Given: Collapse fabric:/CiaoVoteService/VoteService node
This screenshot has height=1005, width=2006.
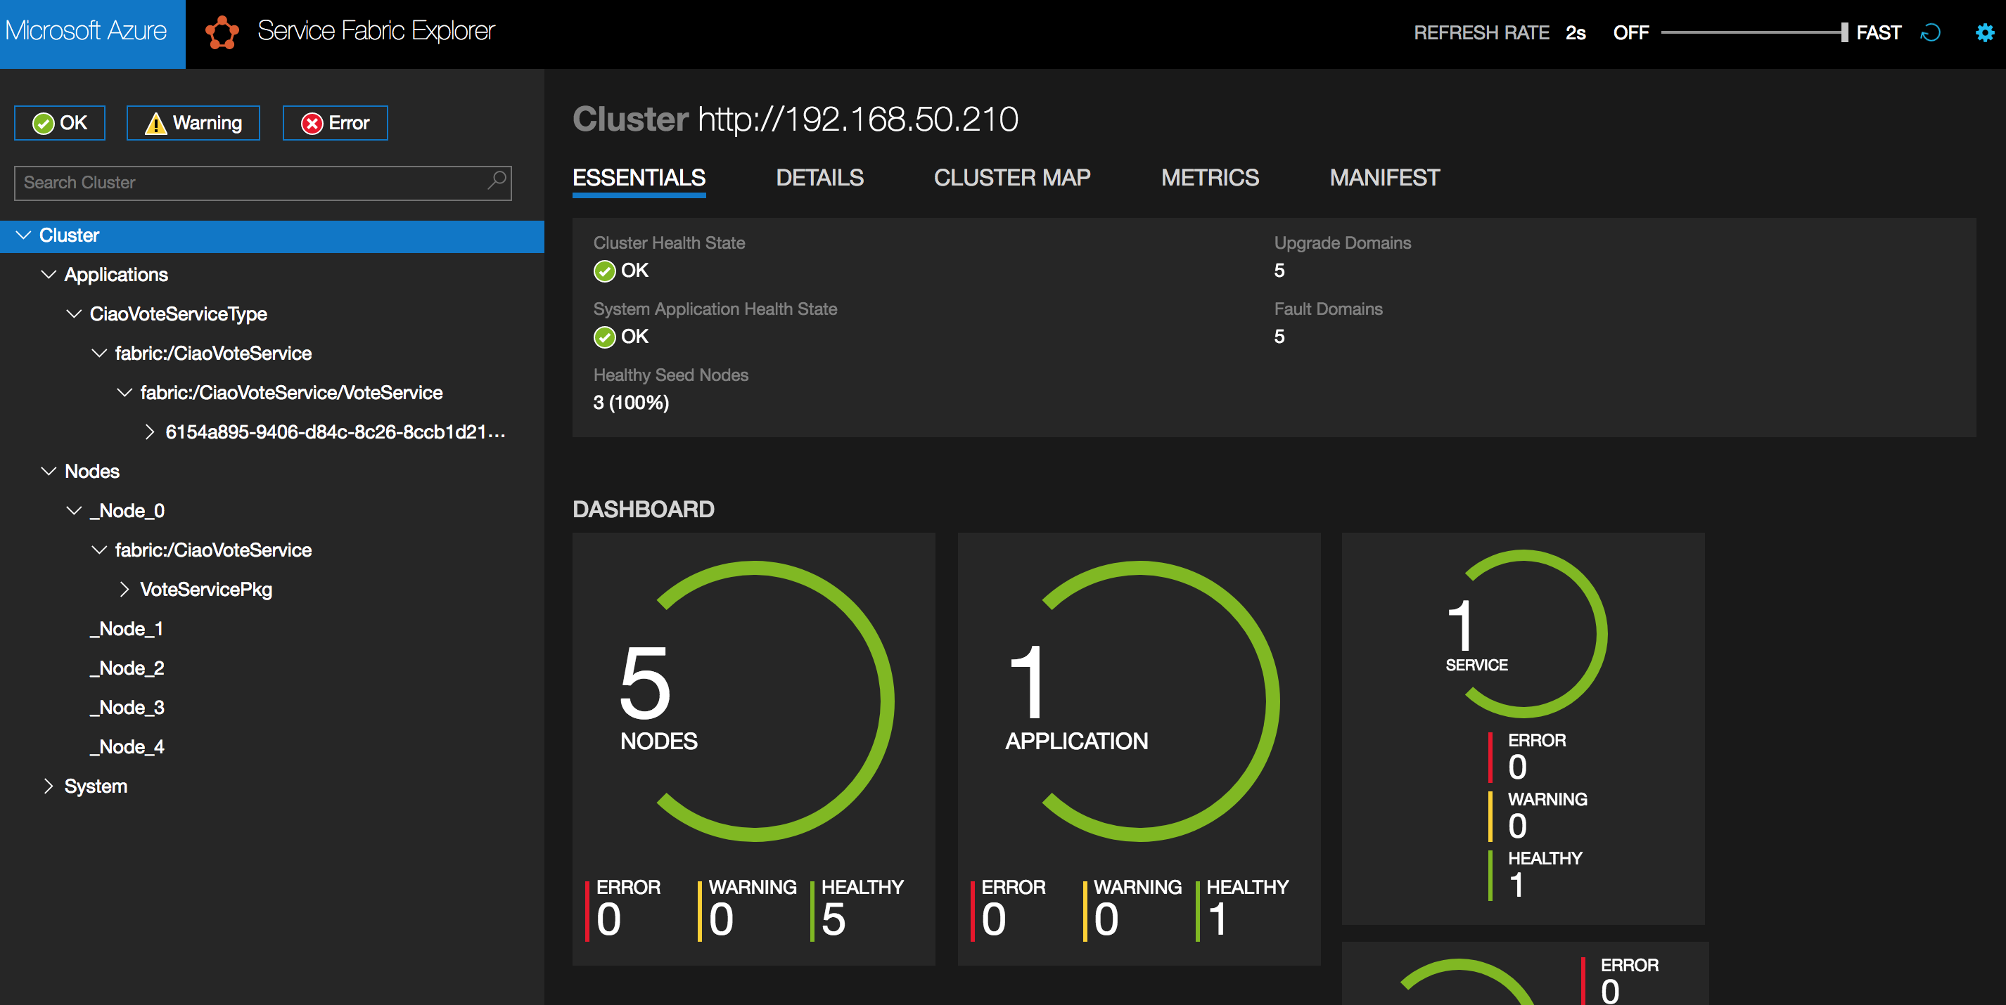Looking at the screenshot, I should [124, 392].
